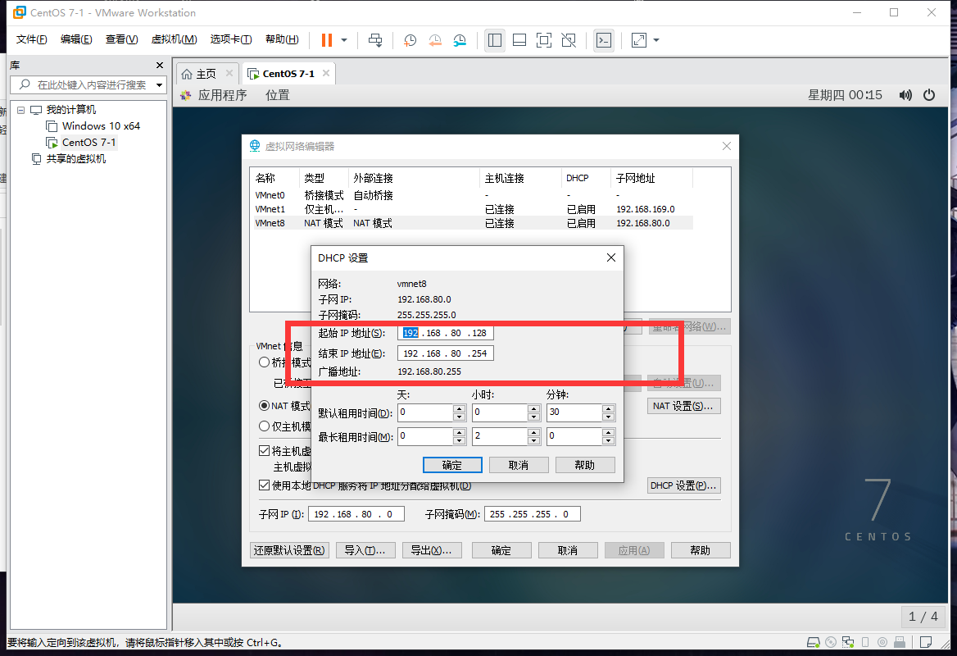Adjust maximum lease hours spinner
The image size is (957, 656).
tap(534, 436)
